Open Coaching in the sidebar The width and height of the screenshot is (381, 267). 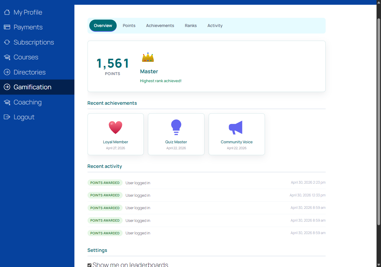click(x=37, y=102)
